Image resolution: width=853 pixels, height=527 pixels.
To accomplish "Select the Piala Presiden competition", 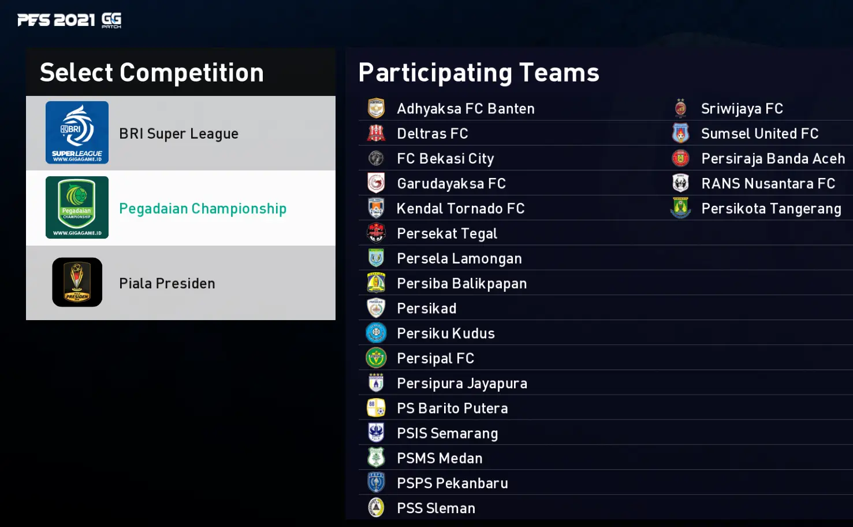I will pyautogui.click(x=167, y=283).
